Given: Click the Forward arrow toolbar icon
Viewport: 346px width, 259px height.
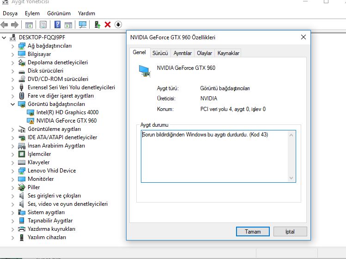Looking at the screenshot, I should tap(15, 25).
